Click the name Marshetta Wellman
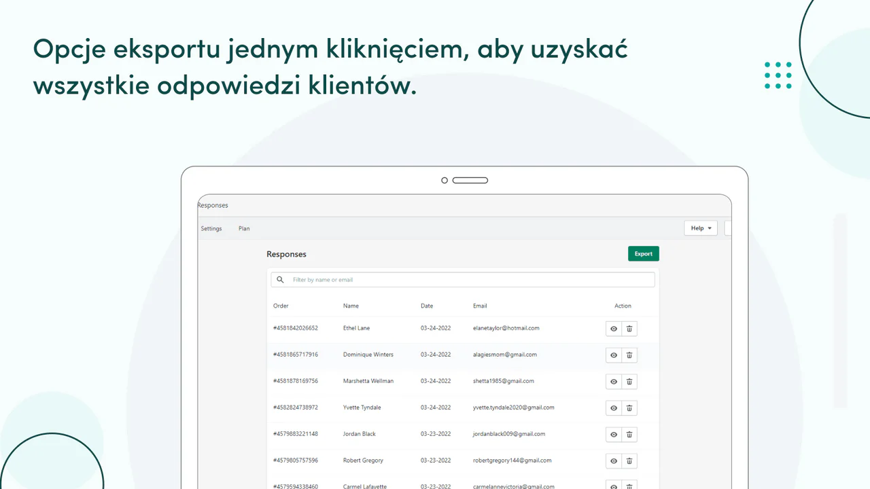Viewport: 870px width, 489px height. pyautogui.click(x=368, y=381)
